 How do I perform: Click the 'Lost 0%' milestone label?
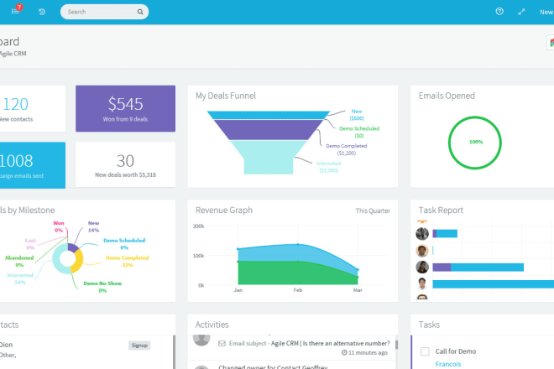click(x=30, y=244)
